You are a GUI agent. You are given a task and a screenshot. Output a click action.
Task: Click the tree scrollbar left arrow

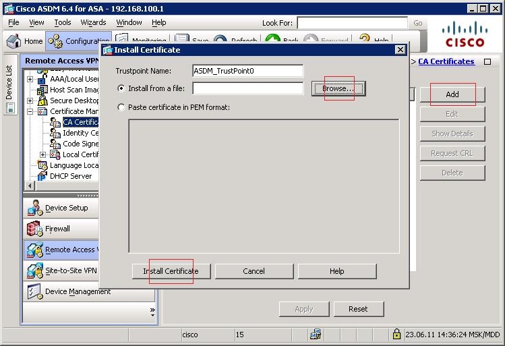[30, 186]
